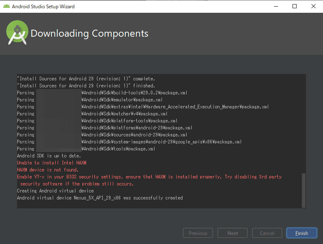323x244 pixels.
Task: Click the disabled Cancel button
Action: point(267,233)
